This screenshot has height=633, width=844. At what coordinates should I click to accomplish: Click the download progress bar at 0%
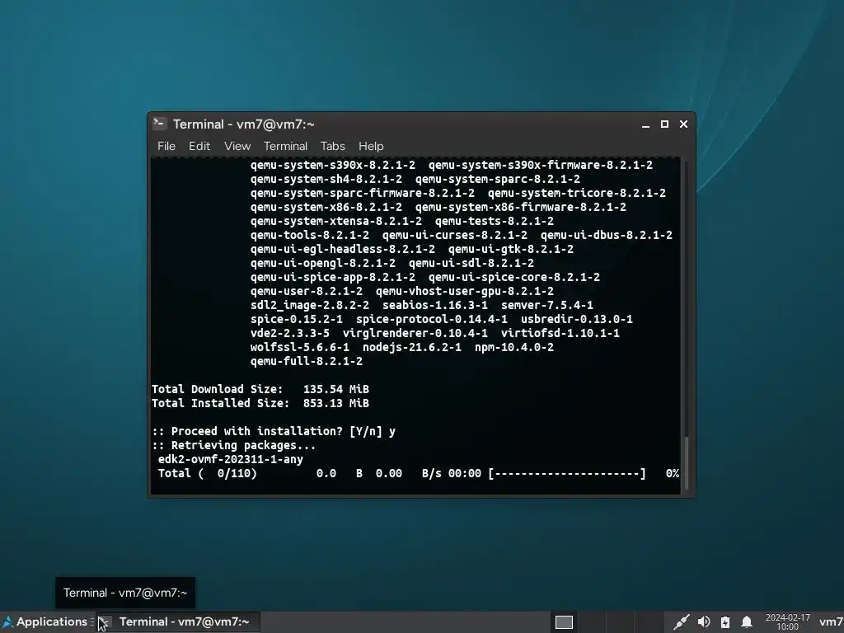[567, 473]
